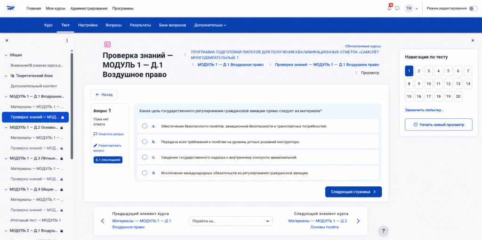The height and width of the screenshot is (240, 482).
Task: Collapse МОДУЛЬ 1 — Д.4 Общие section
Action: (x=6, y=189)
